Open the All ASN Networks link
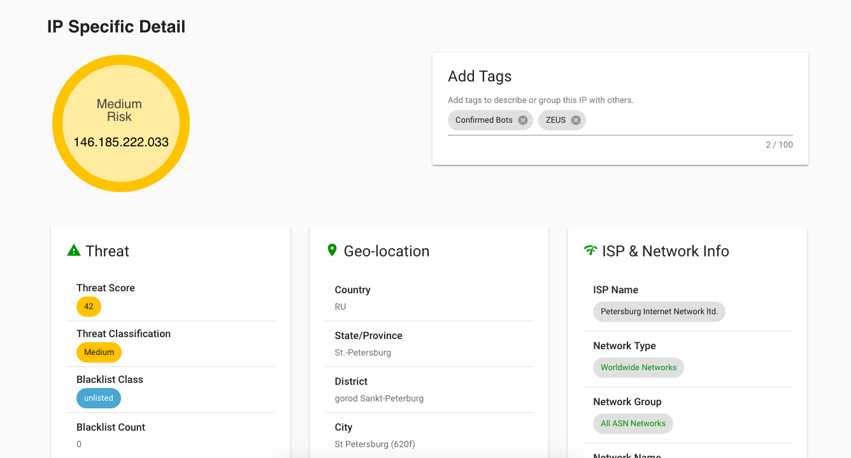Image resolution: width=851 pixels, height=458 pixels. pyautogui.click(x=633, y=424)
